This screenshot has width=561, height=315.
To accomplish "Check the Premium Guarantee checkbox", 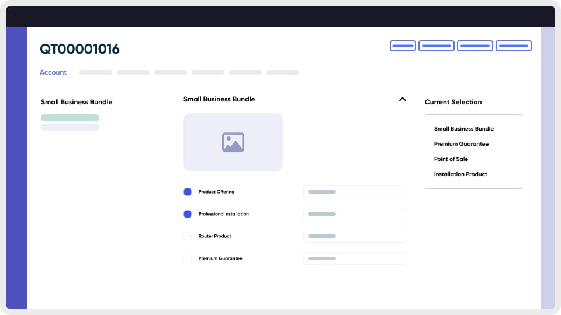I will click(x=188, y=258).
